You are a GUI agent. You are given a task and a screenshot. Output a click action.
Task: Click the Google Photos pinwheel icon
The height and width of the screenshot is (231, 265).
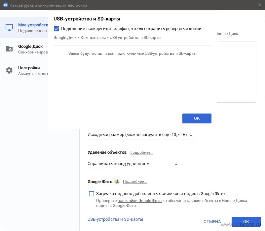(x=117, y=182)
